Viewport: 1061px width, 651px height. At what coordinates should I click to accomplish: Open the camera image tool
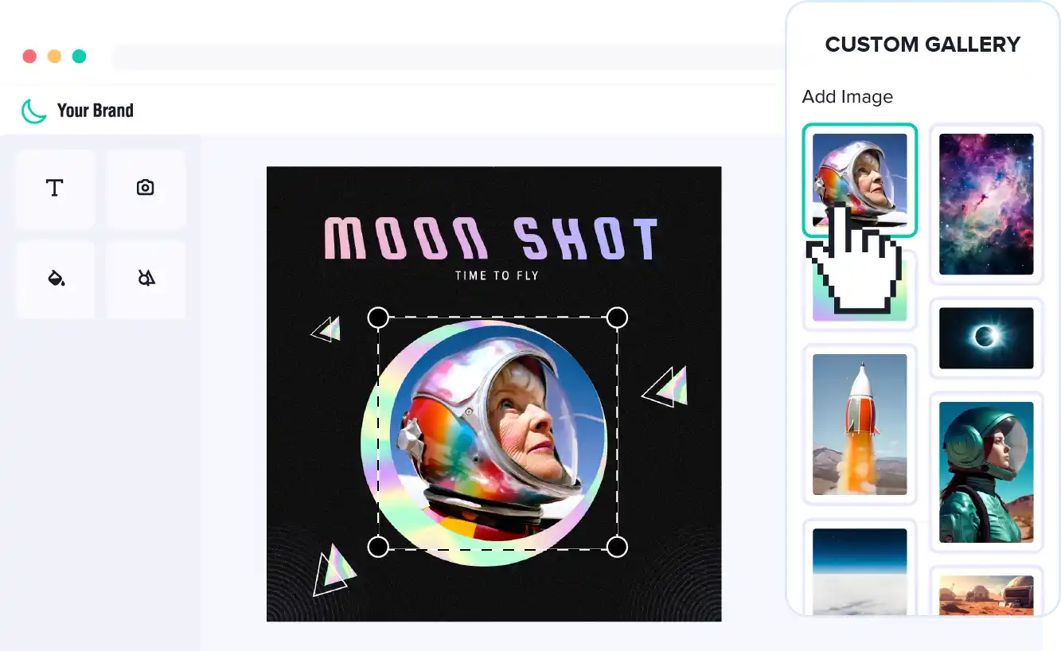(x=145, y=188)
